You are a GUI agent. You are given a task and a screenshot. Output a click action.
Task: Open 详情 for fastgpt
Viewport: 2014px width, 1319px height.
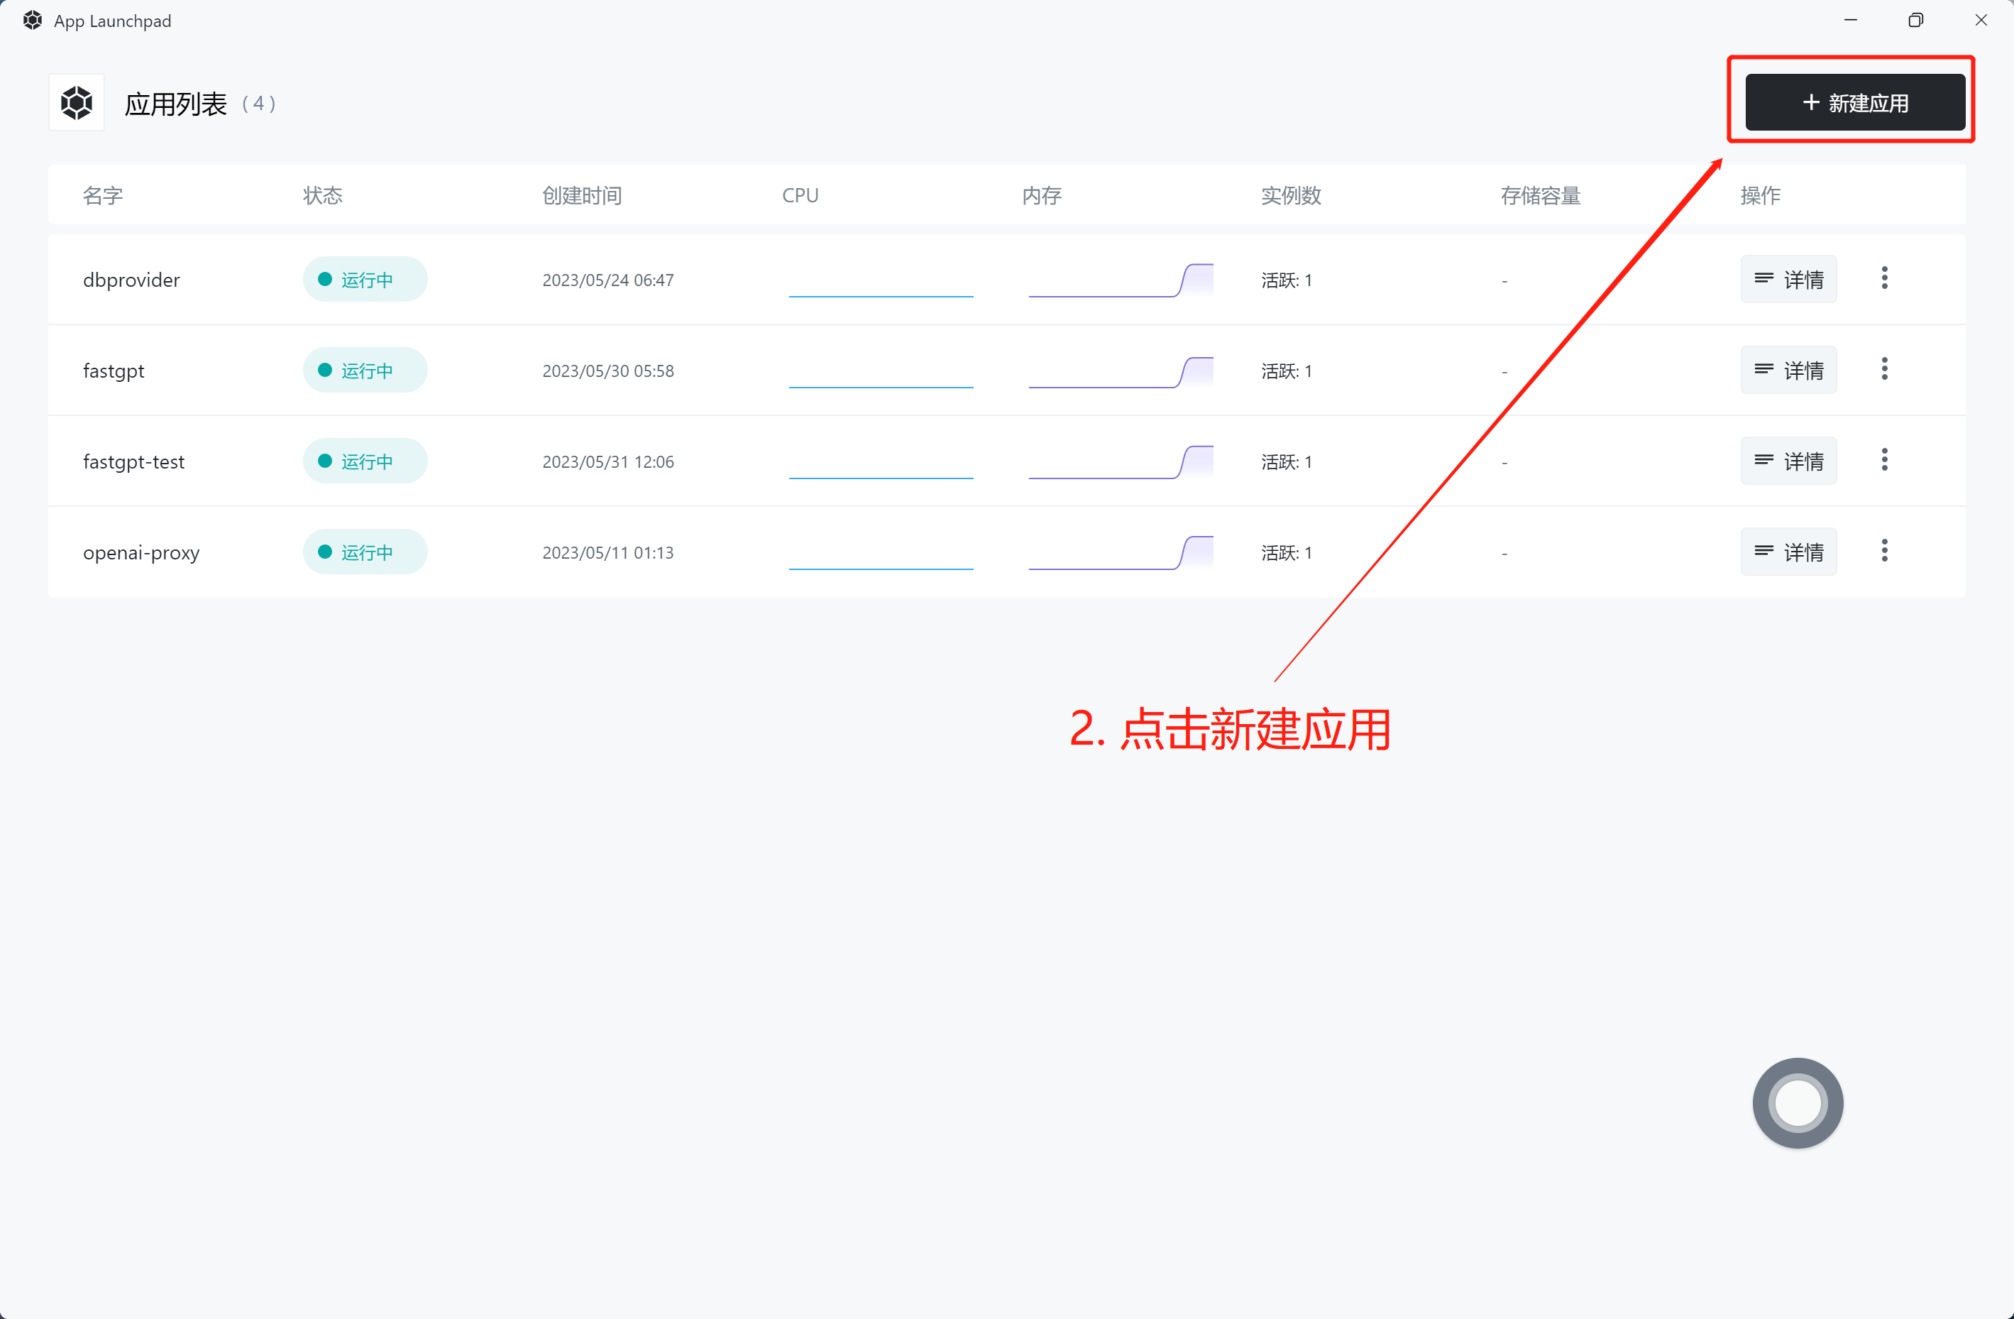[x=1788, y=370]
